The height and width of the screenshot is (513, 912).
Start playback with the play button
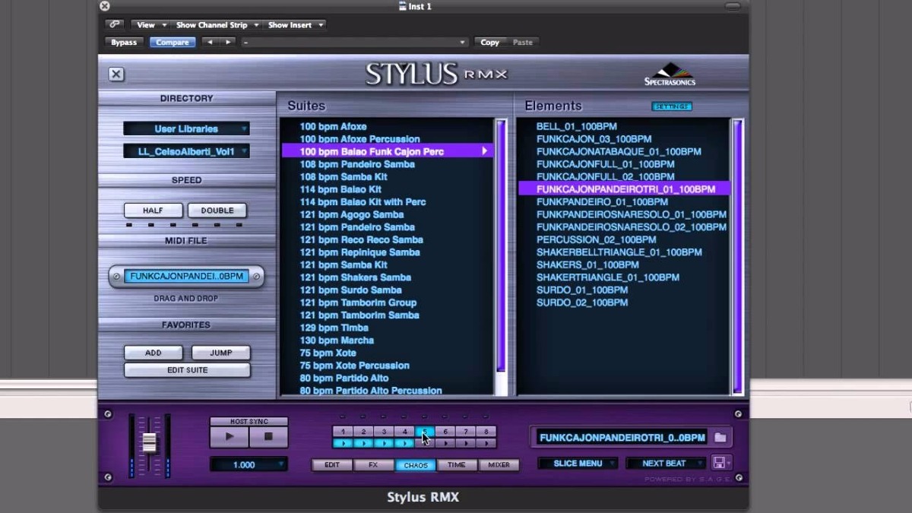[229, 437]
